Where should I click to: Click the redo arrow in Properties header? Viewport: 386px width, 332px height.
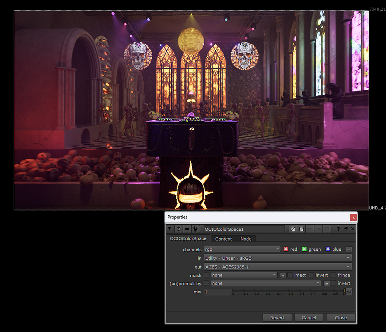(x=318, y=229)
